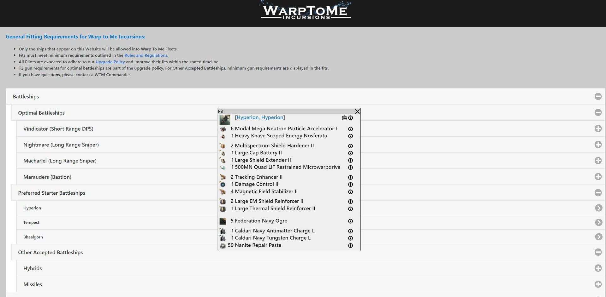Click the 50 Nanite Repair Paste text

click(x=254, y=245)
